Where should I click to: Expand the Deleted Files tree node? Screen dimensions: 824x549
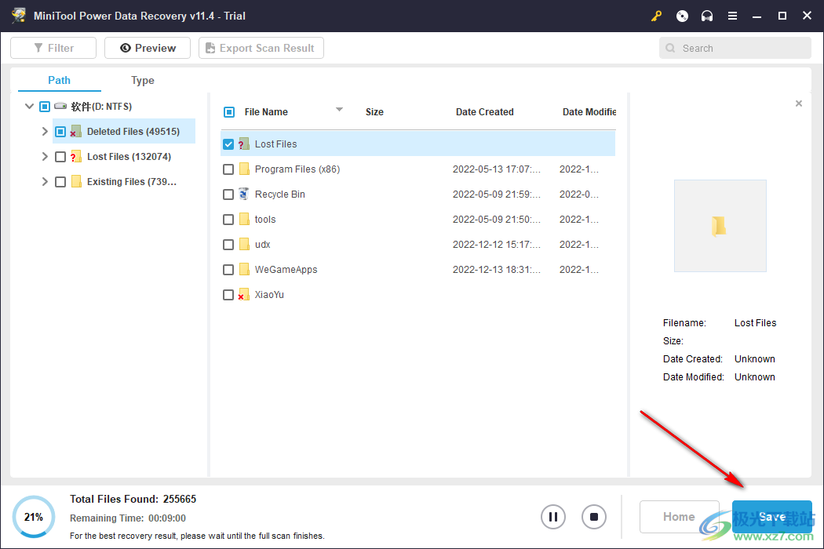45,131
